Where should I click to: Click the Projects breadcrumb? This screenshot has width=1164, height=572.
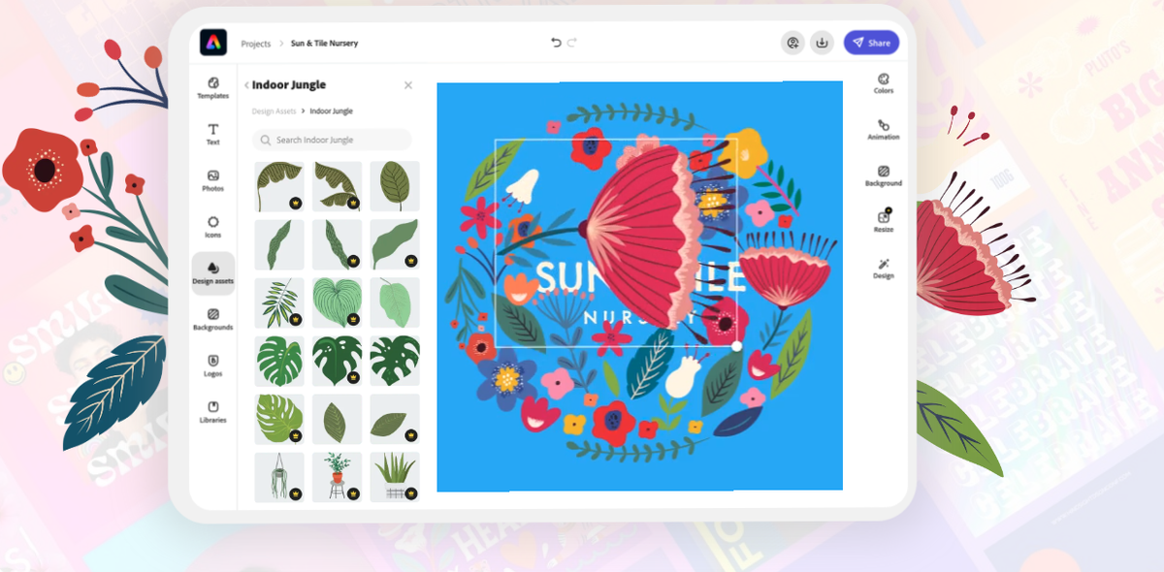pos(256,43)
